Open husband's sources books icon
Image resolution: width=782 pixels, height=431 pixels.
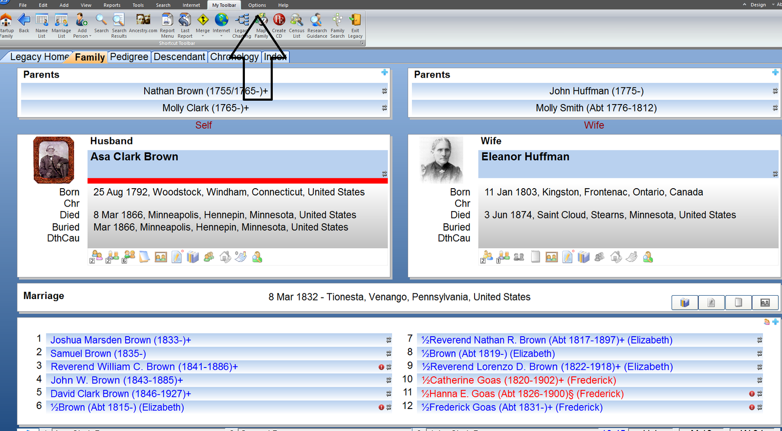click(193, 257)
